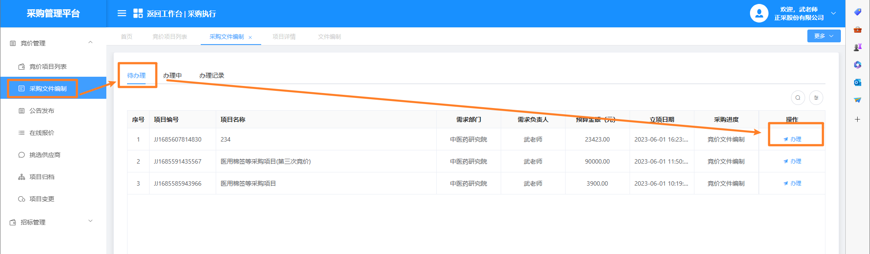Image resolution: width=870 pixels, height=254 pixels.
Task: Collapse the 竞价管理 menu group
Action: 90,43
